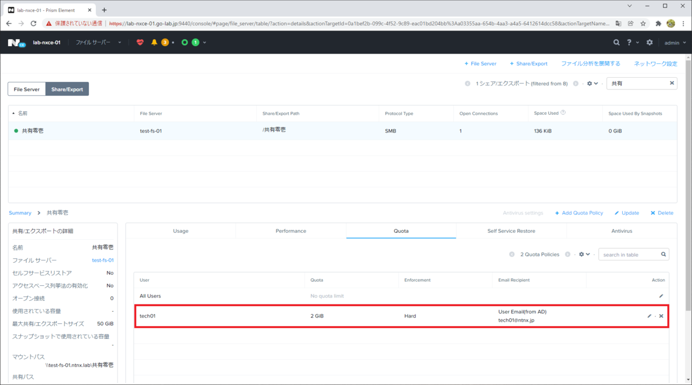The width and height of the screenshot is (692, 385).
Task: Click the 136 KiB space used cell
Action: click(x=543, y=131)
